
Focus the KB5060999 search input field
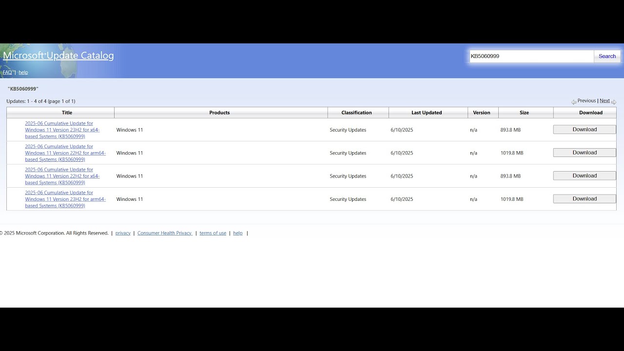click(x=531, y=56)
